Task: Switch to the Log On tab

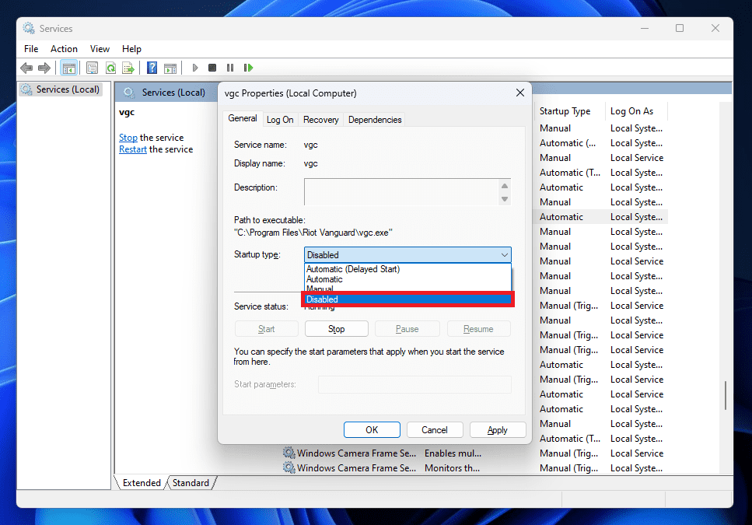Action: click(x=280, y=119)
